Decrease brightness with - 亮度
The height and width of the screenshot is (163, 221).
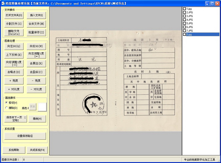coord(36,81)
